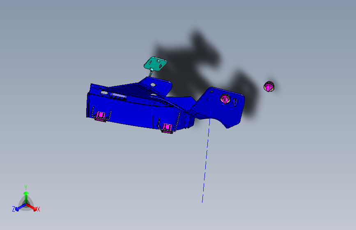Select the dashed blue axis line below the model
The width and height of the screenshot is (356, 230).
pos(206,156)
